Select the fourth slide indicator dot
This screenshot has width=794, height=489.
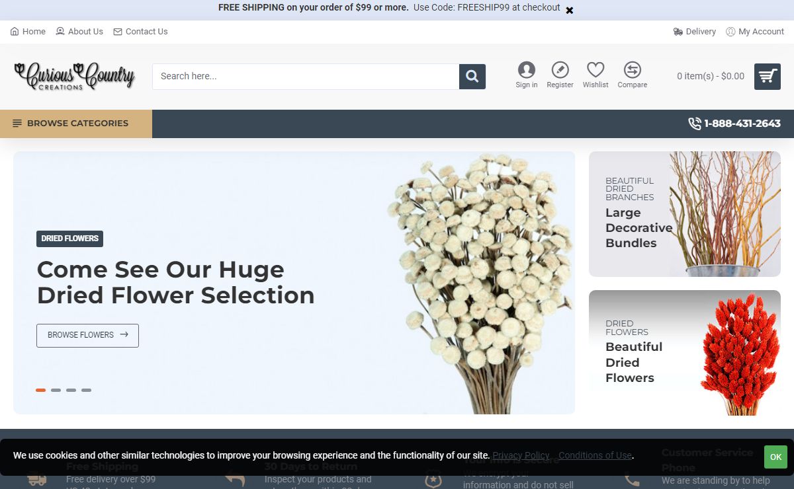click(86, 390)
